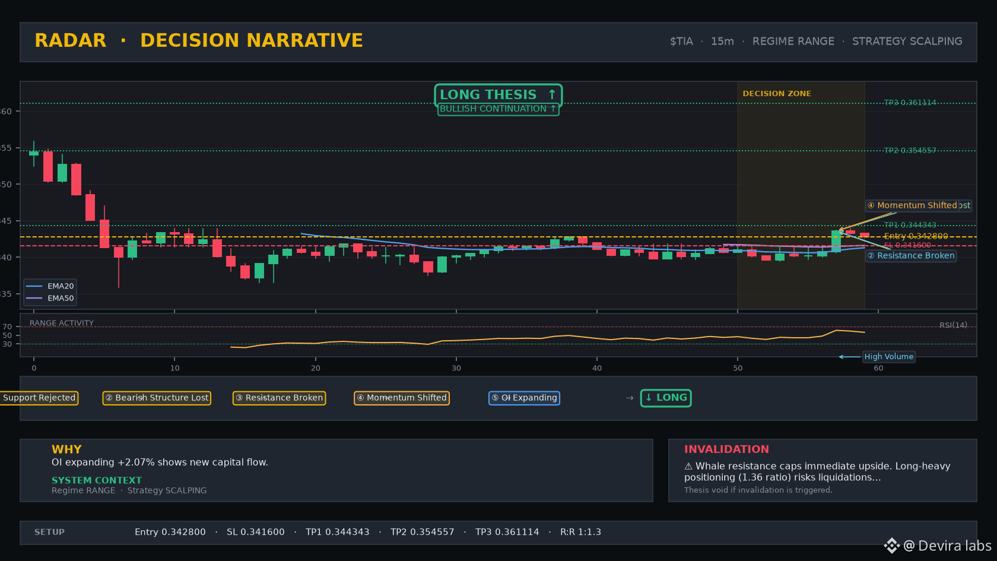Click the up arrow in LONG THESIS badge
997x561 pixels.
pyautogui.click(x=552, y=94)
